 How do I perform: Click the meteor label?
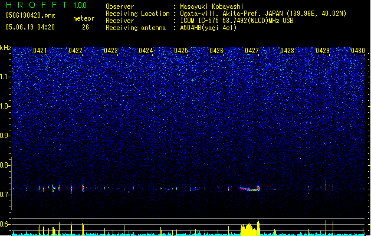tap(84, 18)
